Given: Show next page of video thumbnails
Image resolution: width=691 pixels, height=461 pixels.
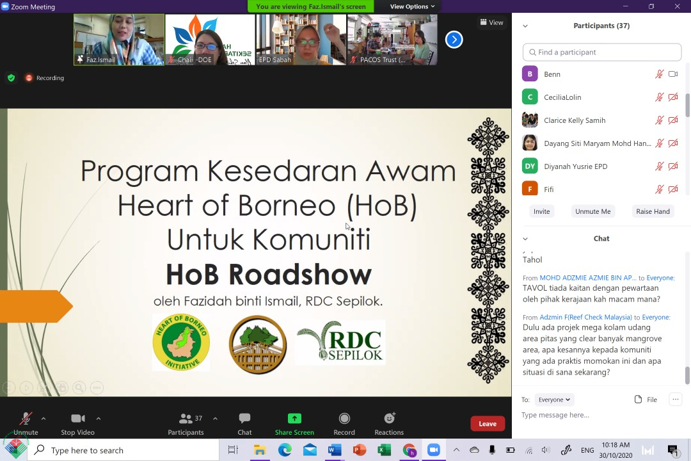Looking at the screenshot, I should click(x=454, y=40).
